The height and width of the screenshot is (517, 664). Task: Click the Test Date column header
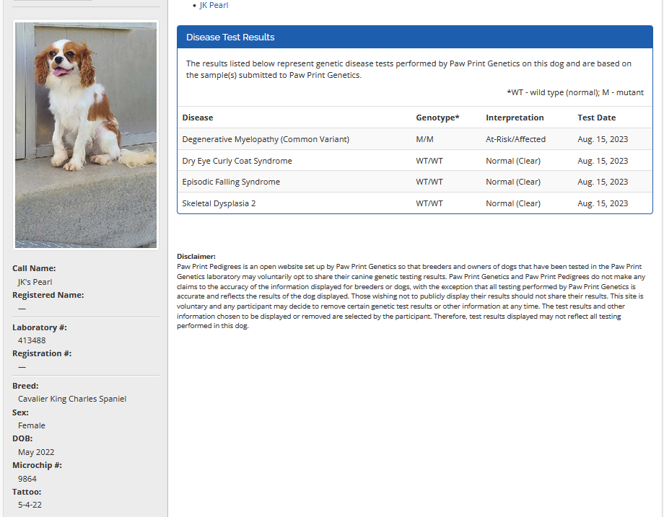pos(596,118)
